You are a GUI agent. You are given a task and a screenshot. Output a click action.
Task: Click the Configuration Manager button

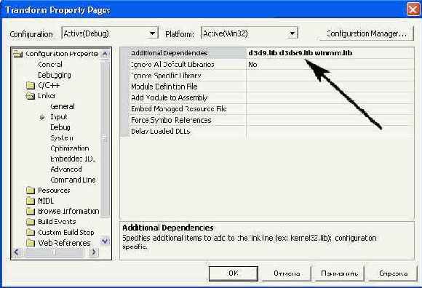[x=366, y=33]
